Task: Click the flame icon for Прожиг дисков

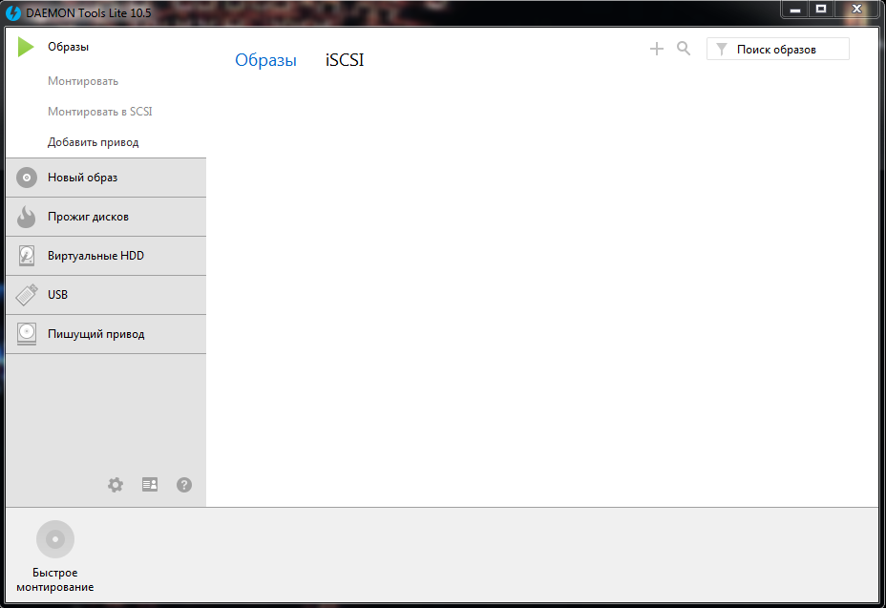Action: click(x=26, y=217)
